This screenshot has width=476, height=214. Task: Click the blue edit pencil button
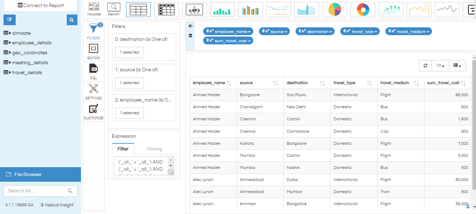[x=10, y=20]
